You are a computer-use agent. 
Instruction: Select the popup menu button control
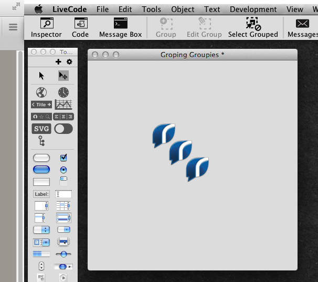[x=63, y=242]
